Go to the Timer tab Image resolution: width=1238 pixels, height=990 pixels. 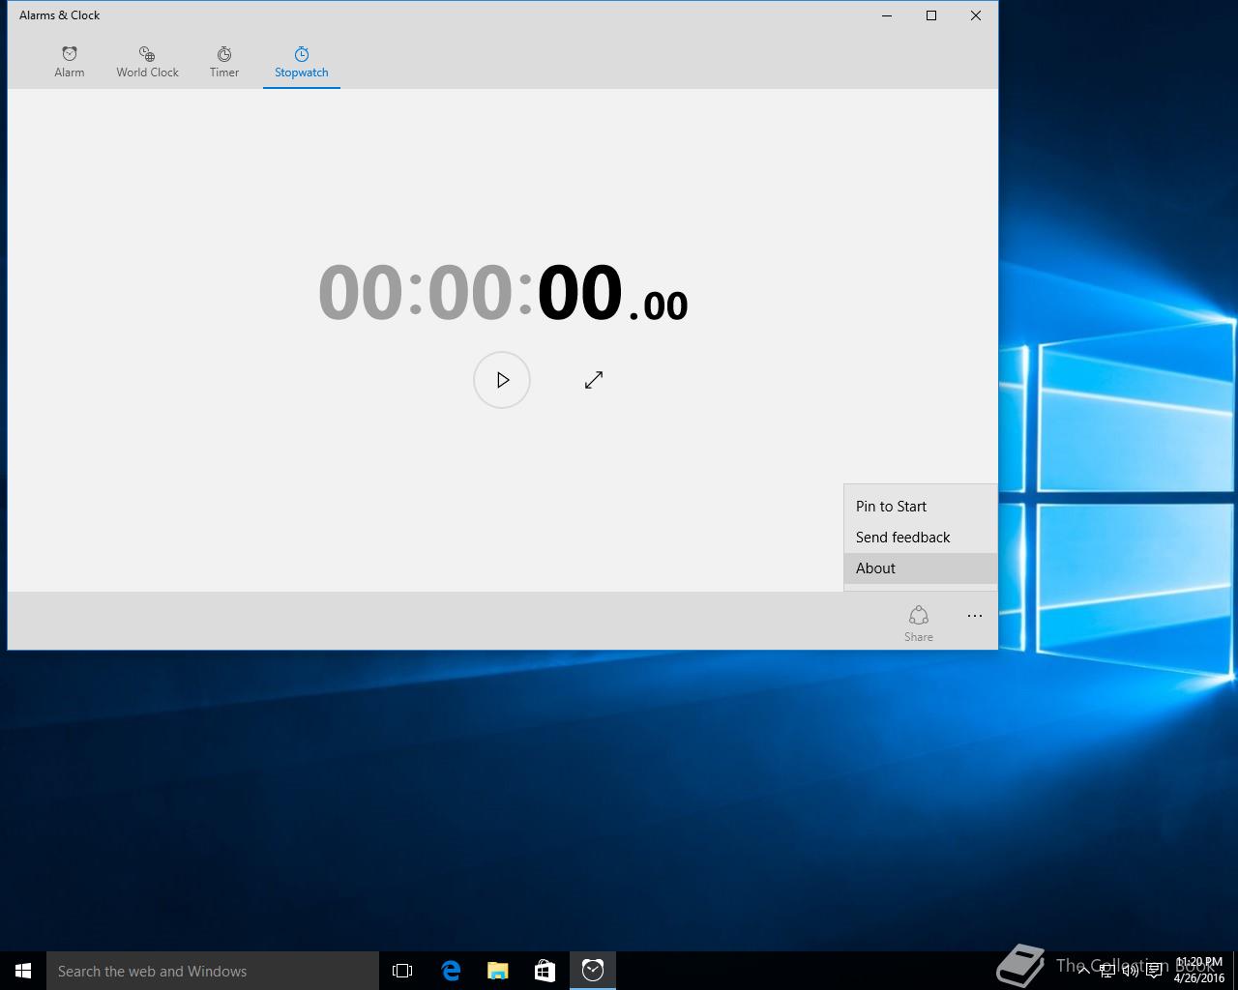tap(224, 62)
